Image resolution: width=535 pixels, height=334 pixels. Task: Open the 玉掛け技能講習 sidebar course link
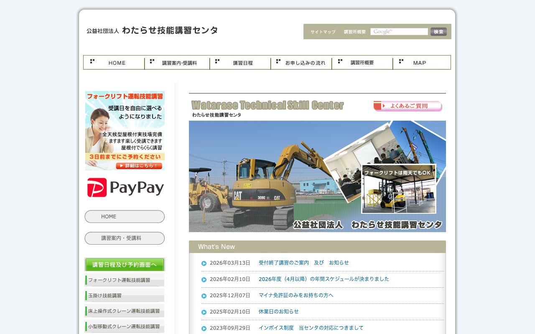click(124, 296)
